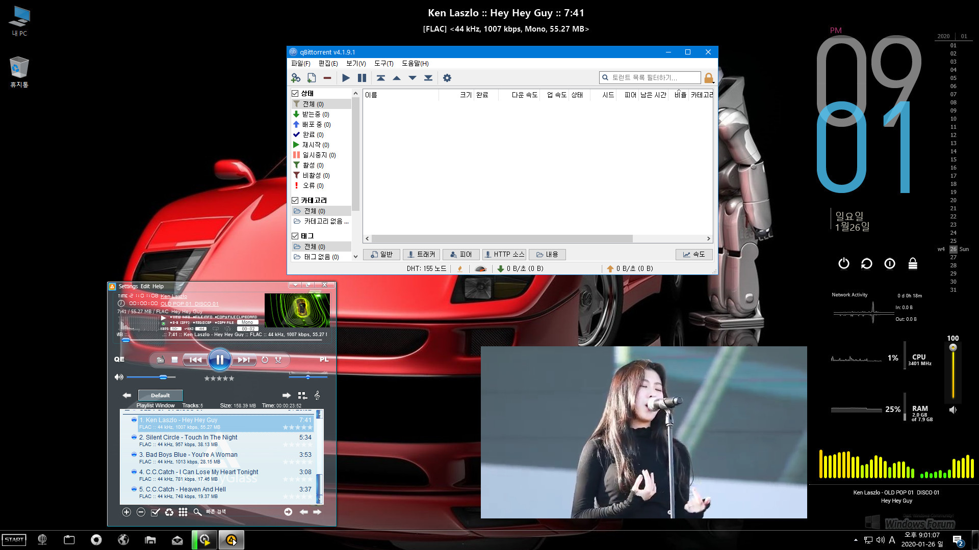The image size is (979, 550).
Task: Open the lock icon dropdown arrow
Action: point(714,82)
